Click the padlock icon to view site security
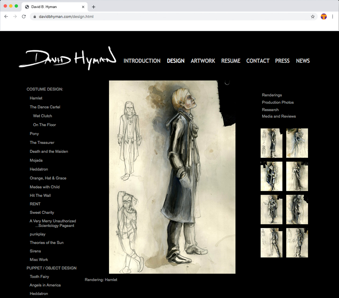The width and height of the screenshot is (339, 298). pos(34,16)
